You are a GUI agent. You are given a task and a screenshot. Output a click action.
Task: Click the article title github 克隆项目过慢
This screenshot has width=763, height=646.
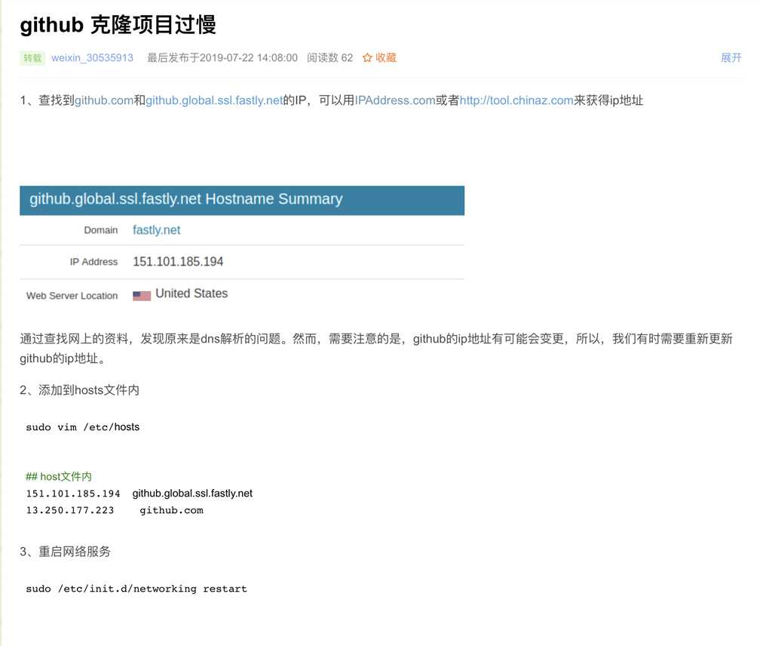118,25
